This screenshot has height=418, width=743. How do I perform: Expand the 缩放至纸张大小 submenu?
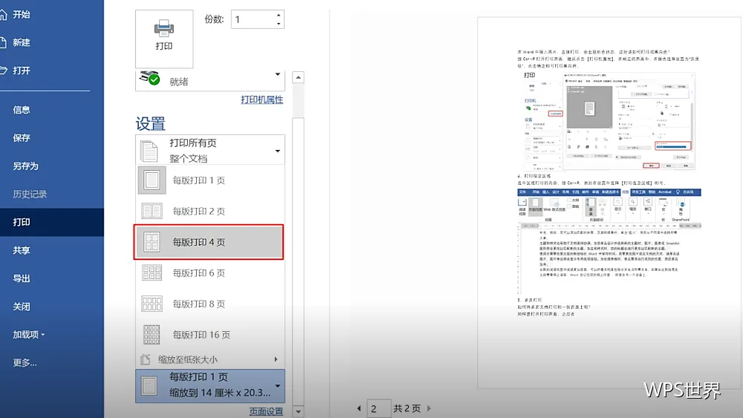pyautogui.click(x=210, y=359)
